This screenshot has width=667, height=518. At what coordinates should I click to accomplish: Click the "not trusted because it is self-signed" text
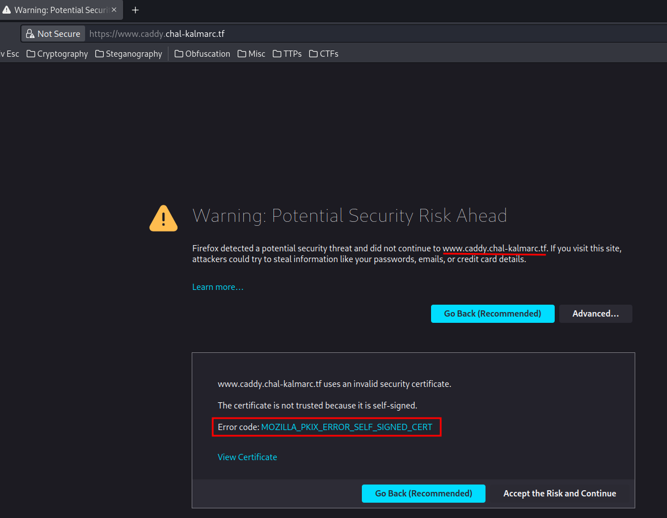point(318,406)
